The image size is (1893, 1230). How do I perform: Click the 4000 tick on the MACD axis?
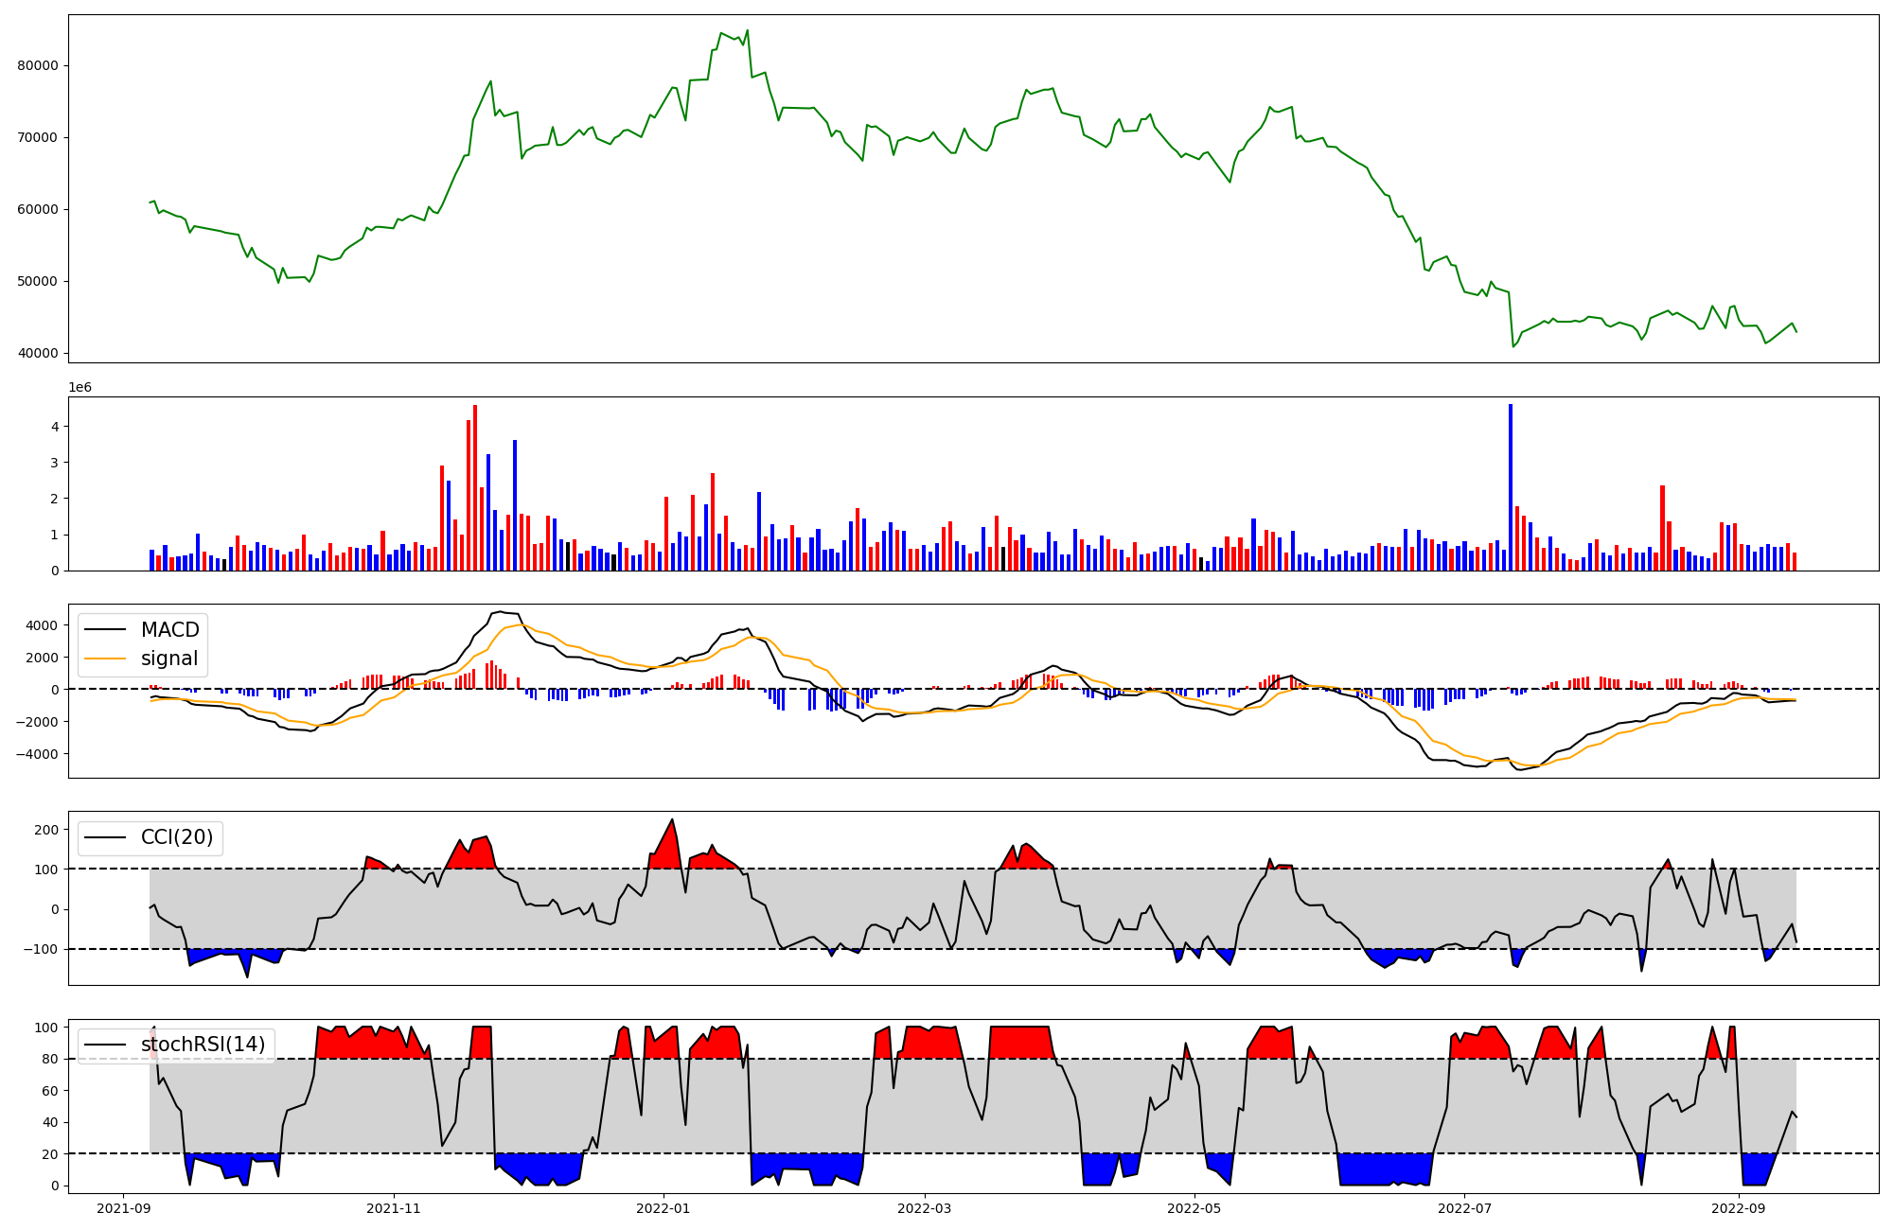pyautogui.click(x=42, y=625)
